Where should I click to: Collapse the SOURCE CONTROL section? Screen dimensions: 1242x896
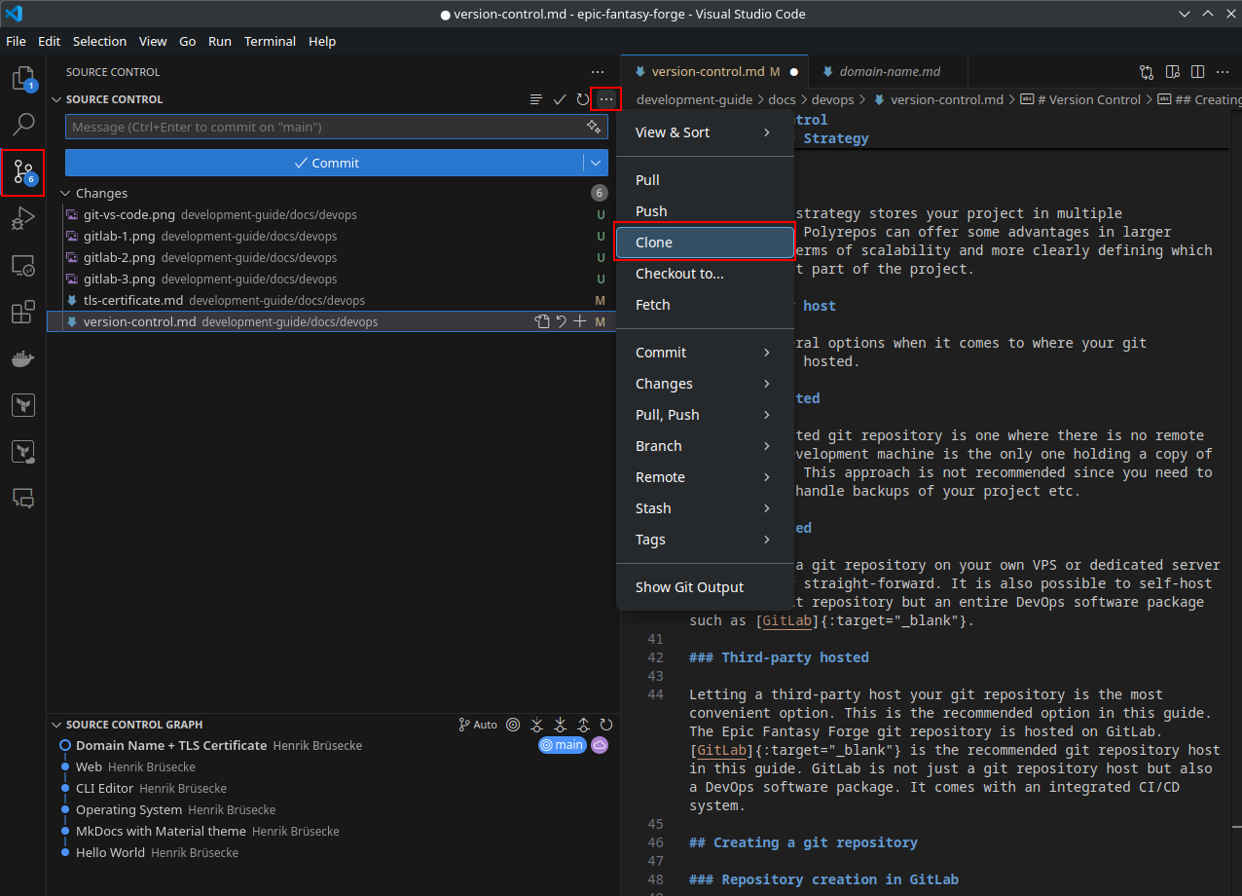(56, 99)
